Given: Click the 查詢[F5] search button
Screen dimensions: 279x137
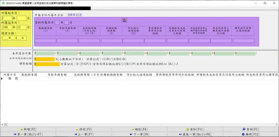Looking at the screenshot, I should pyautogui.click(x=251, y=129).
